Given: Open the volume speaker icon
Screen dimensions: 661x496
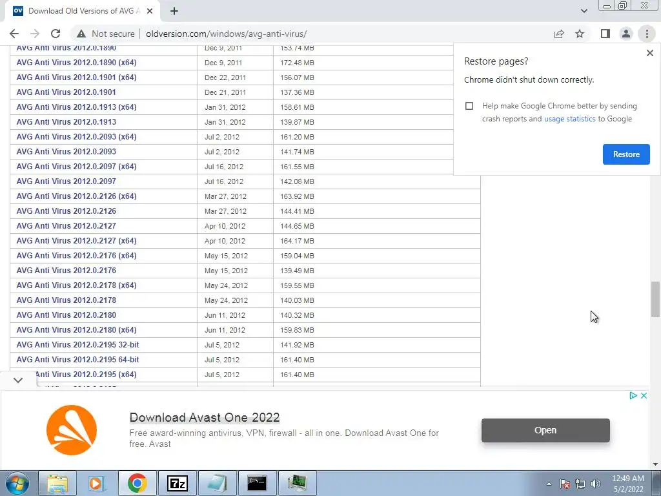Looking at the screenshot, I should 596,484.
